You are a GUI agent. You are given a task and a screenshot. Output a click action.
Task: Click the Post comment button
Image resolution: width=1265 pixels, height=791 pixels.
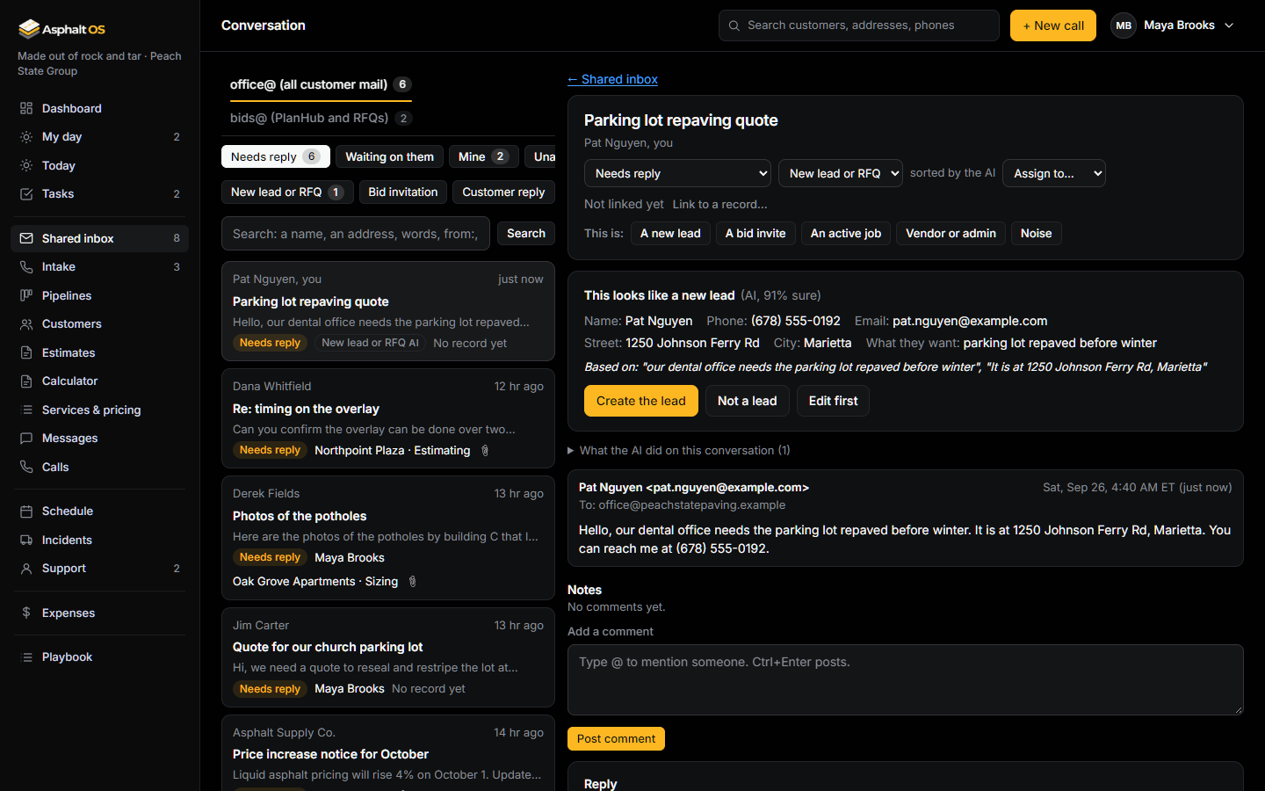(616, 738)
